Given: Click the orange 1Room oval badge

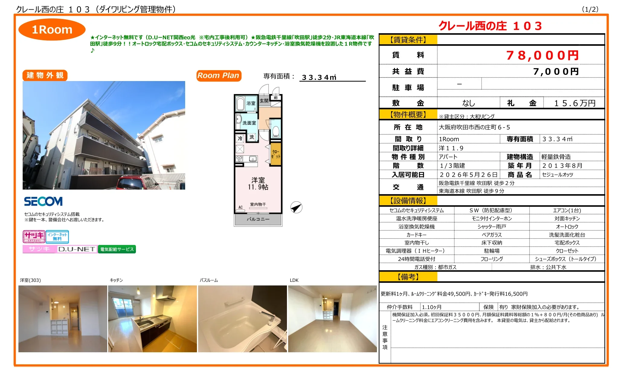Looking at the screenshot, I should pos(52,29).
